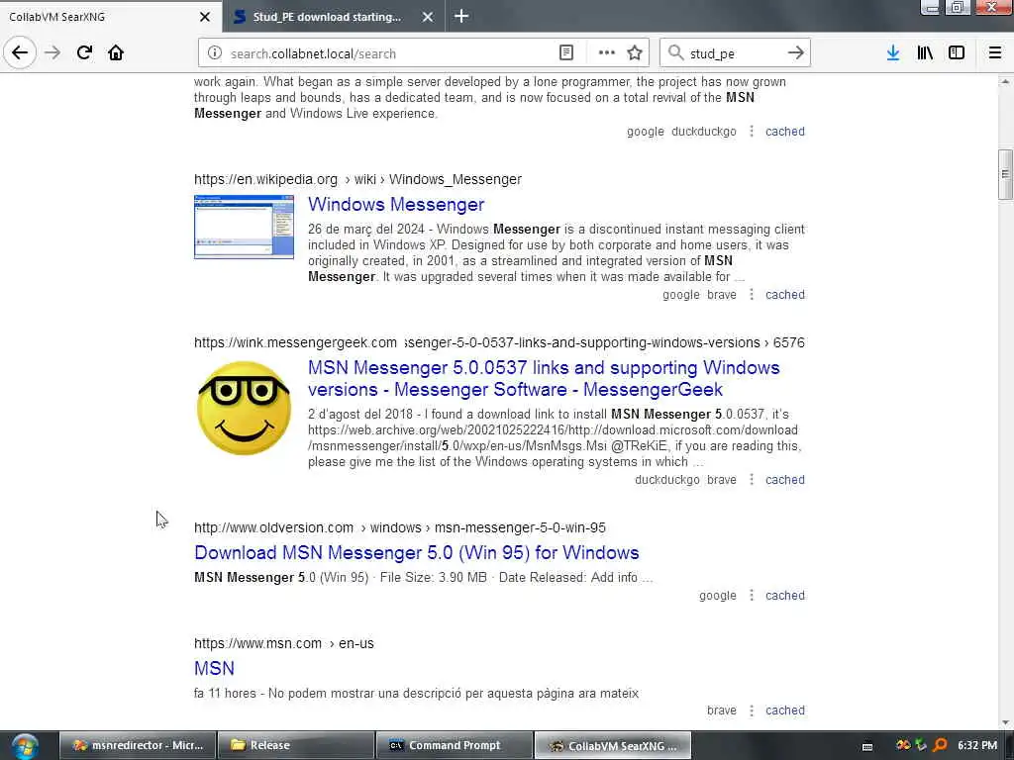
Task: Open a new browser tab
Action: click(461, 16)
